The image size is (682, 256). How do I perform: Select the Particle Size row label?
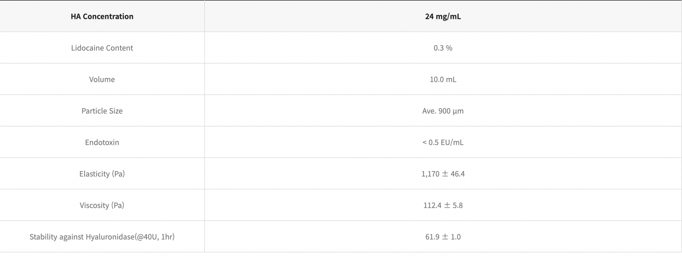click(x=102, y=111)
